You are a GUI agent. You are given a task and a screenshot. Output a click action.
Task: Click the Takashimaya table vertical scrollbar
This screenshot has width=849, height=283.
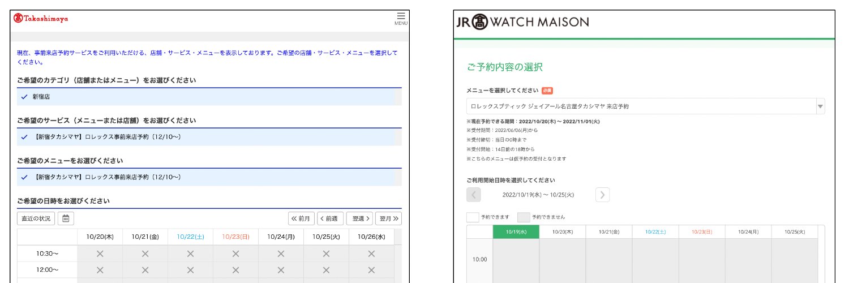(398, 256)
